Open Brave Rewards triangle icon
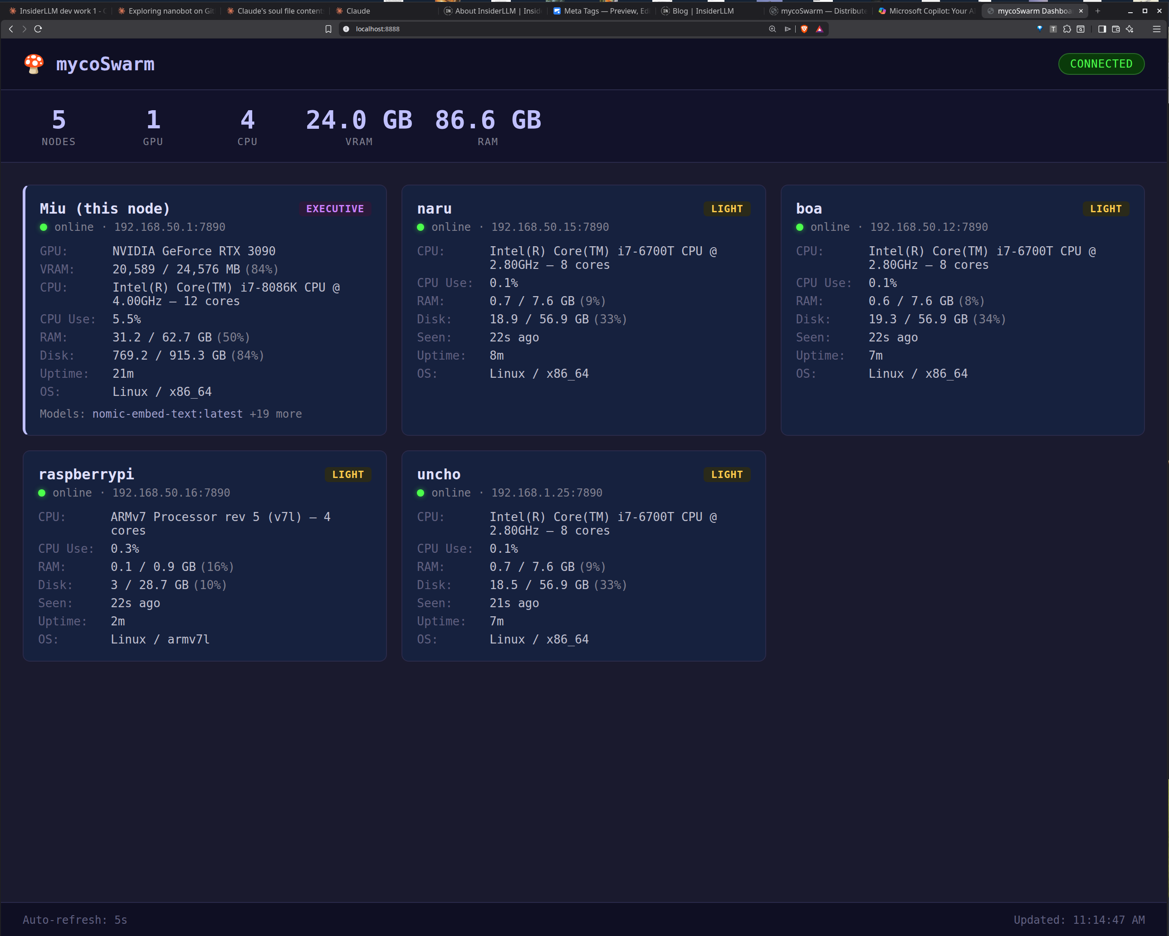Image resolution: width=1169 pixels, height=936 pixels. [819, 29]
